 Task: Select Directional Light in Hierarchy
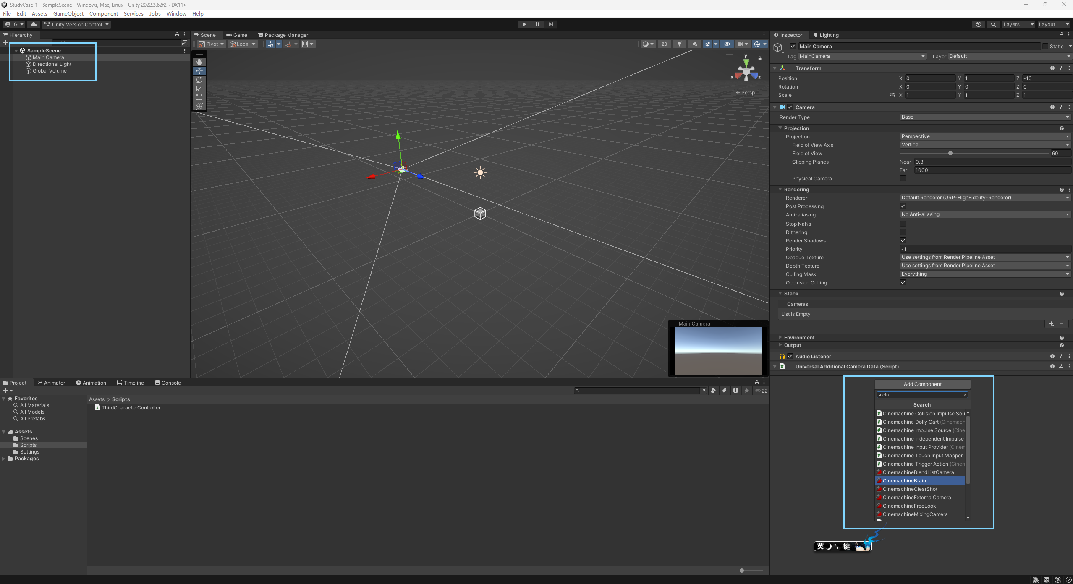tap(52, 64)
